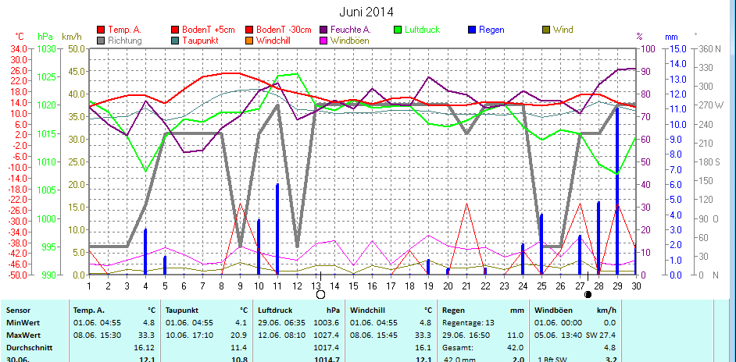Click the 90 O wind direction label
The height and width of the screenshot is (362, 736).
tap(709, 218)
